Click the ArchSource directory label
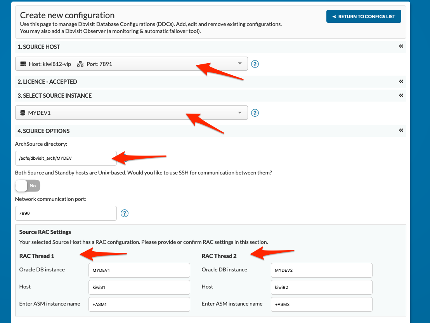430x323 pixels. (41, 144)
